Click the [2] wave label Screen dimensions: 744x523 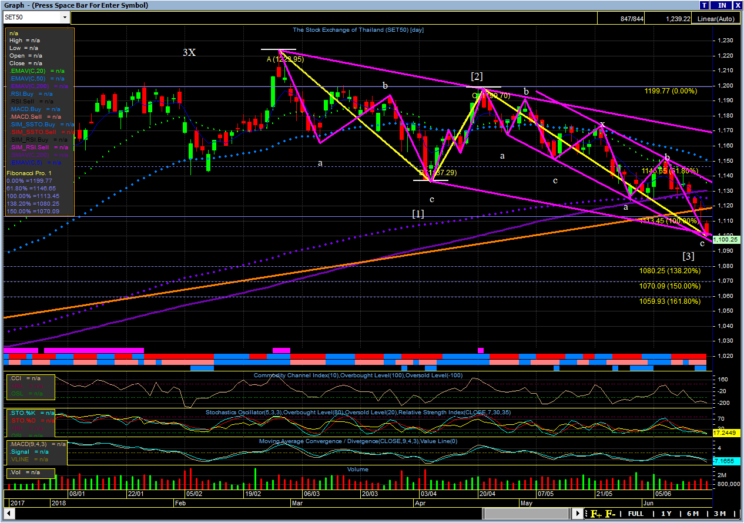pyautogui.click(x=477, y=76)
